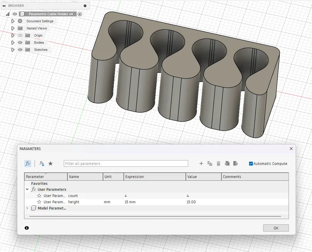The height and width of the screenshot is (252, 312).
Task: Click the fx all parameters filter icon
Action: pos(28,163)
